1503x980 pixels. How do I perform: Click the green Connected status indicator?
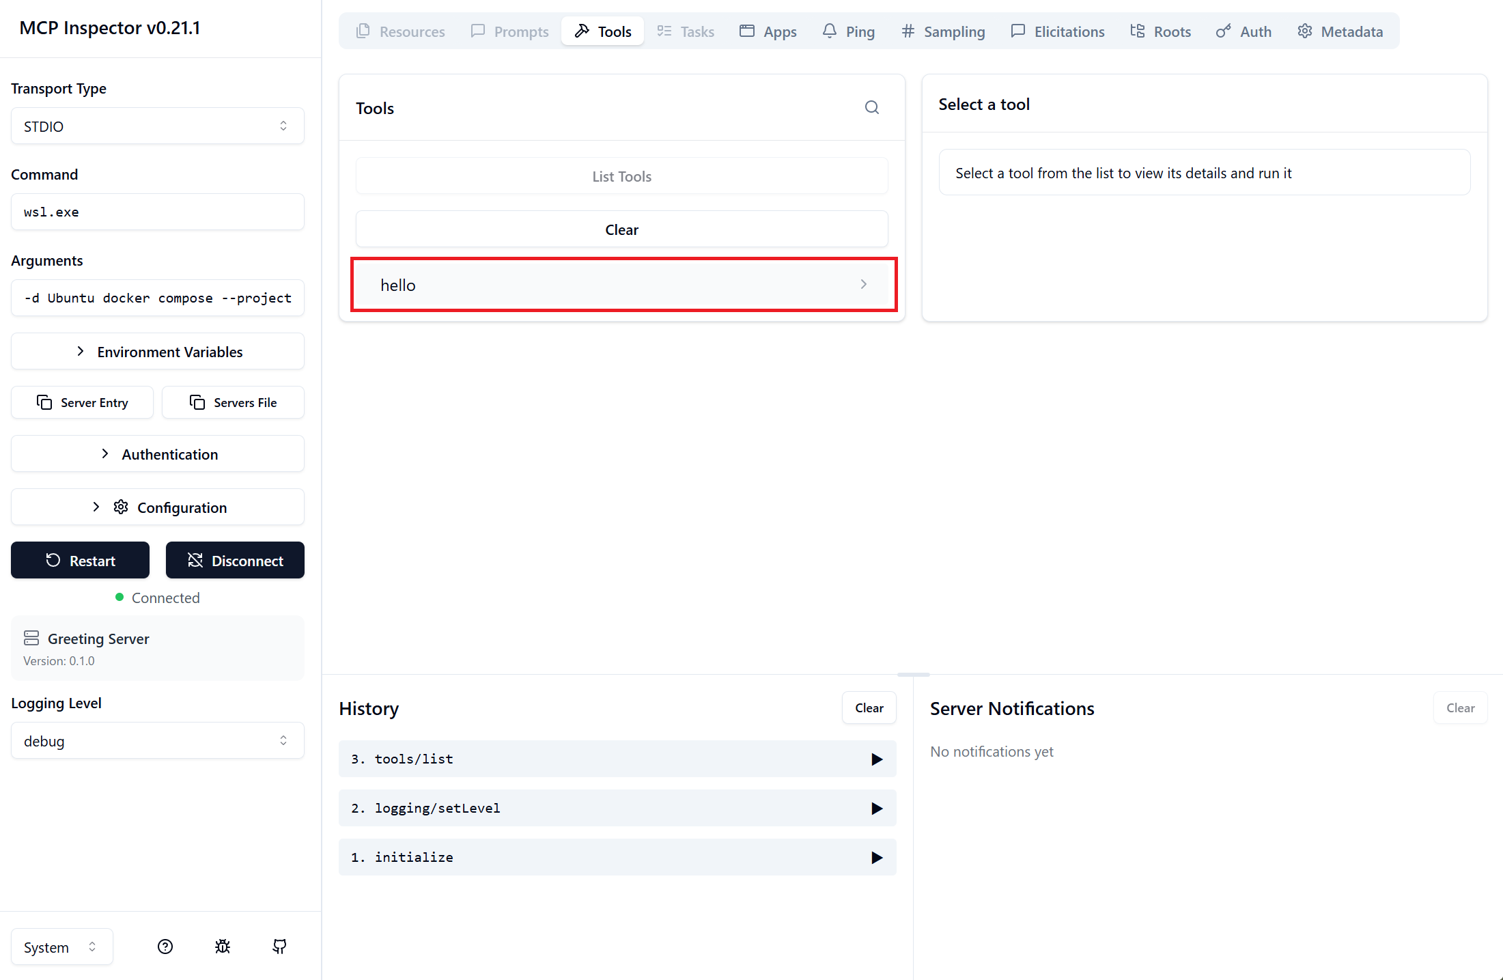point(120,598)
